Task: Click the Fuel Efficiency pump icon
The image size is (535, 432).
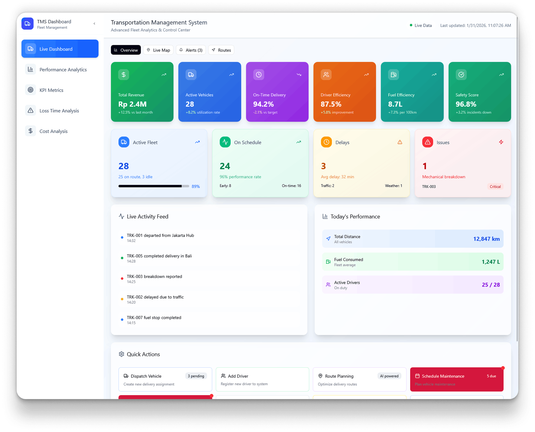Action: (394, 75)
